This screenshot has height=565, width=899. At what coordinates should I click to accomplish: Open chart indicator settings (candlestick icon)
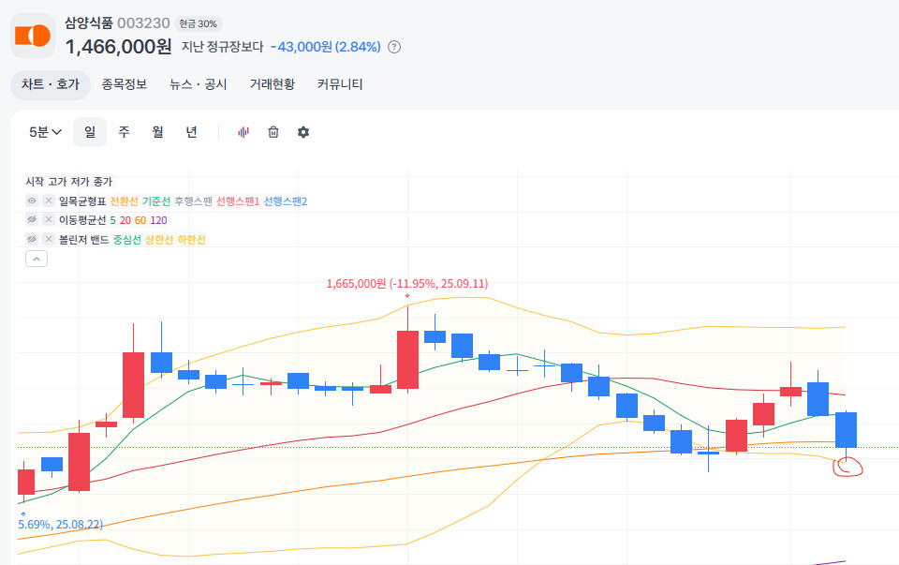(x=243, y=132)
